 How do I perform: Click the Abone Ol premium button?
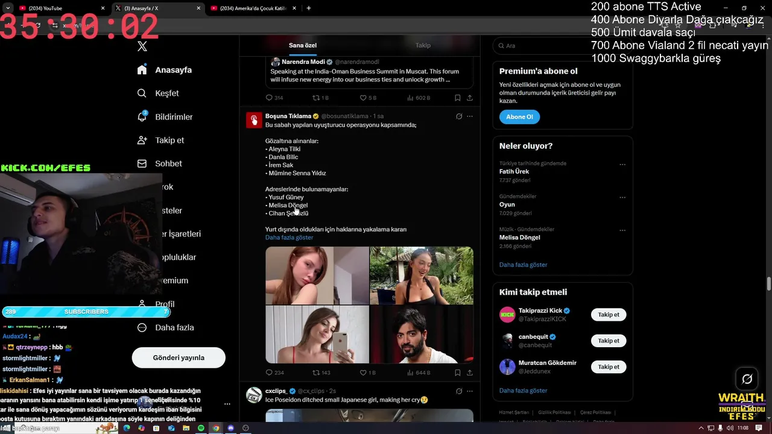[519, 117]
